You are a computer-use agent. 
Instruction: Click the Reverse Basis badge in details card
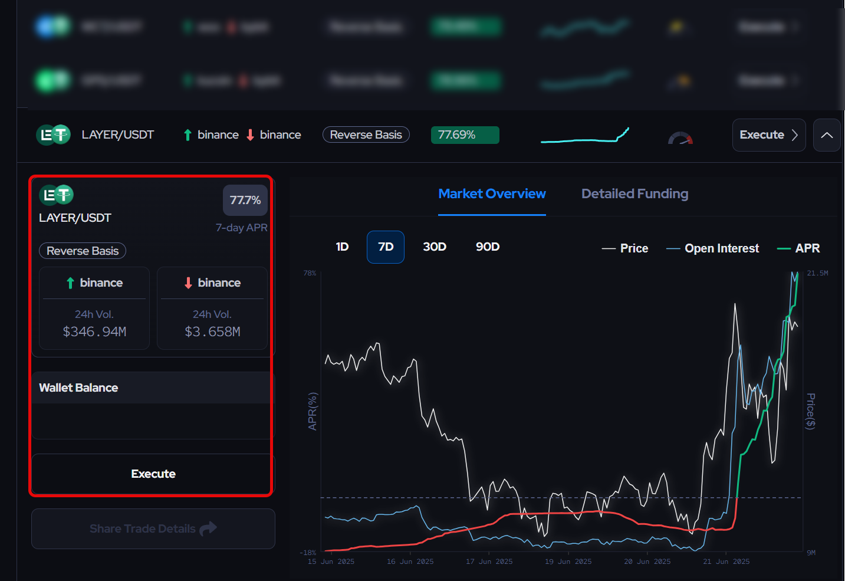pos(83,251)
